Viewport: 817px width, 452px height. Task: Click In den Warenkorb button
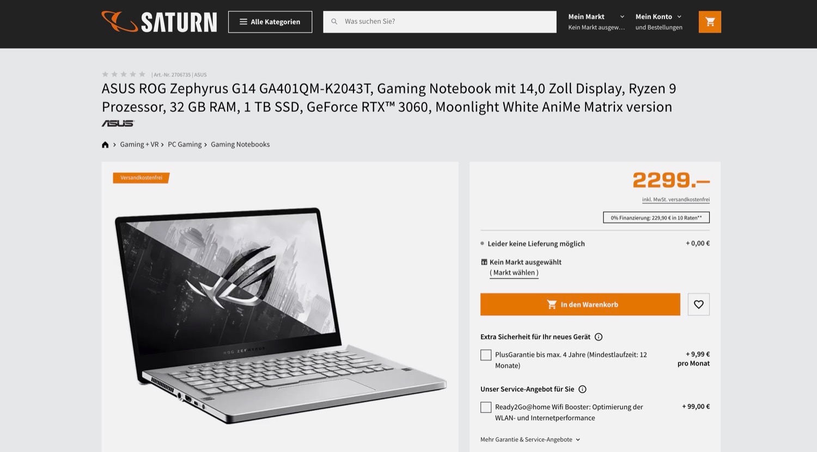pyautogui.click(x=580, y=305)
